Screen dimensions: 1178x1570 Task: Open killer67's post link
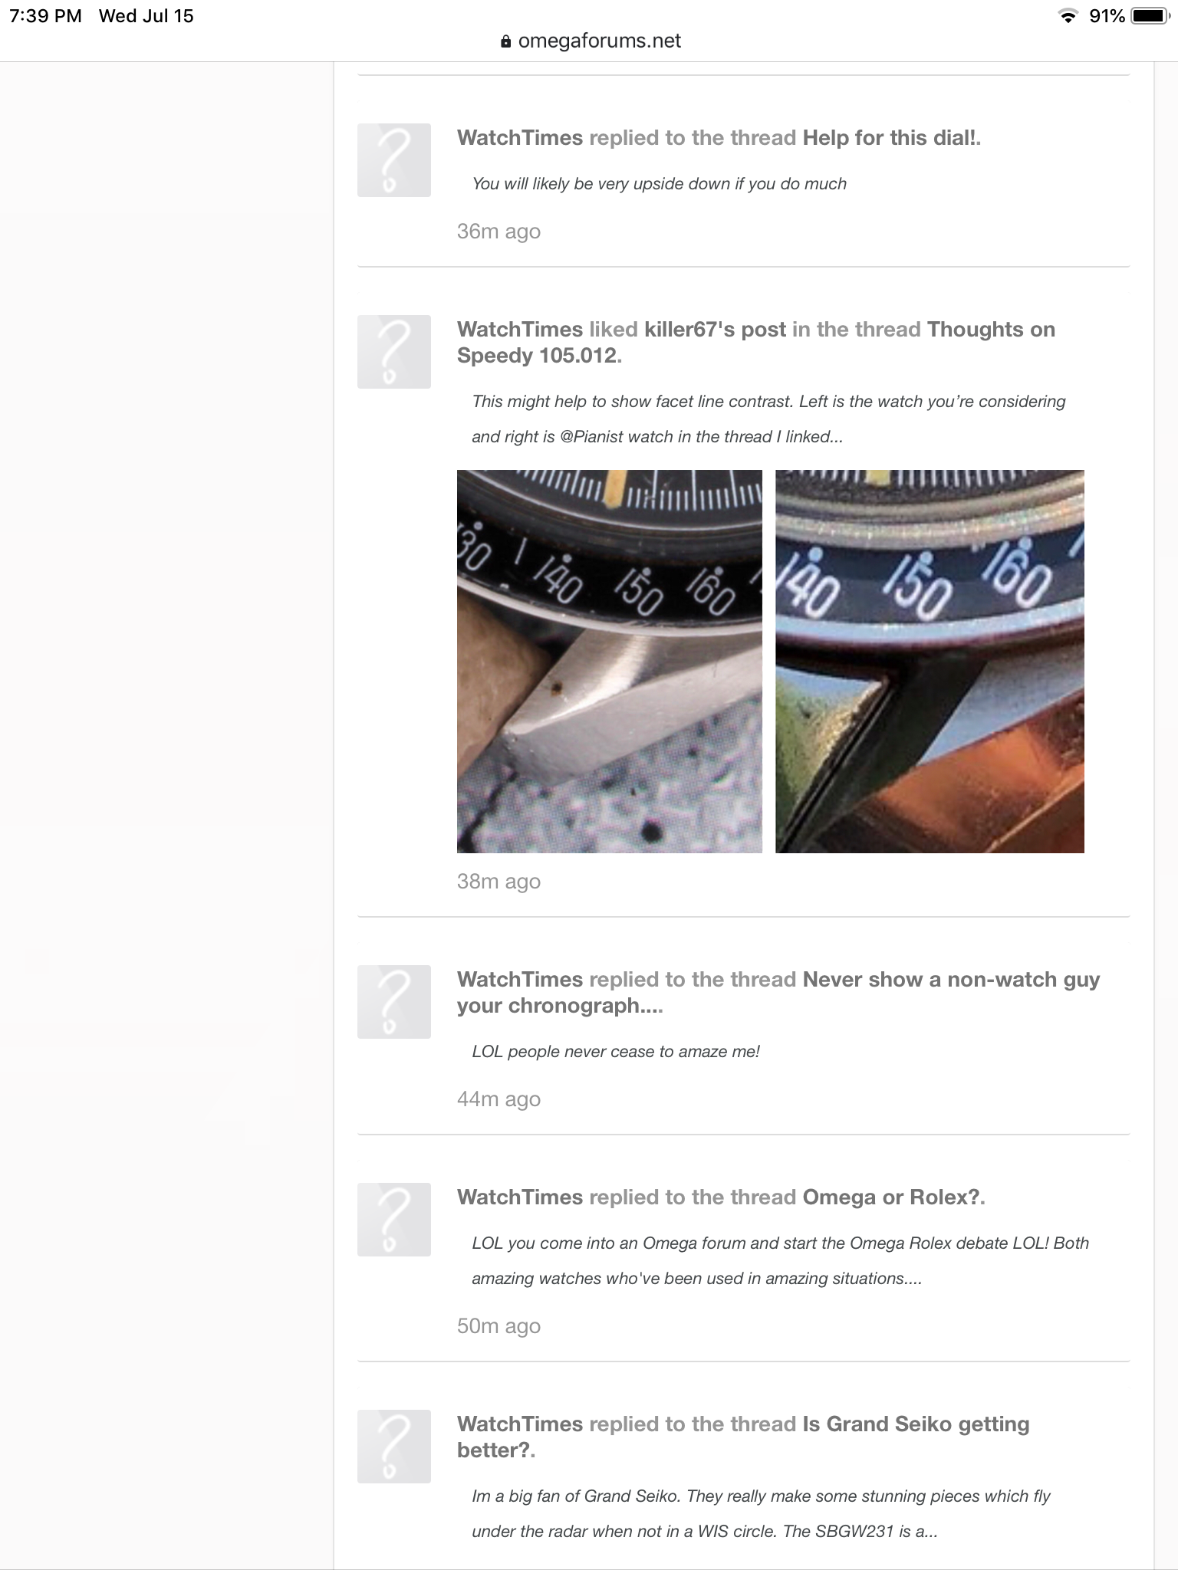point(715,330)
